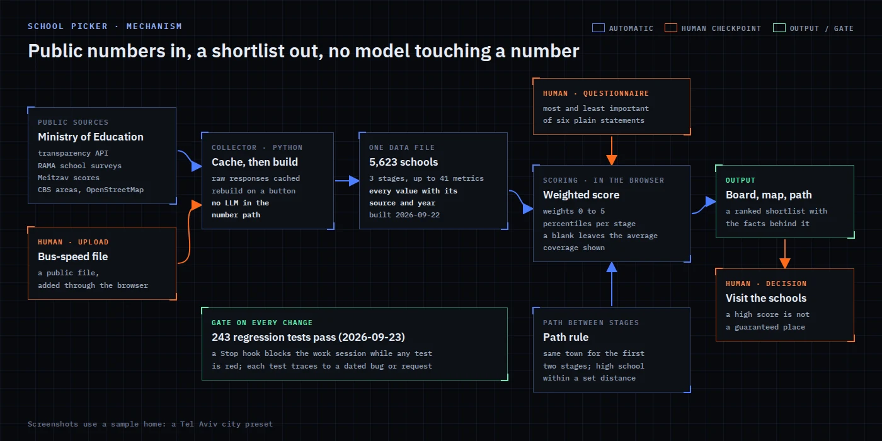882x441 pixels.
Task: Click the orange arrow from Questionnaire to Scoring
Action: [x=611, y=150]
